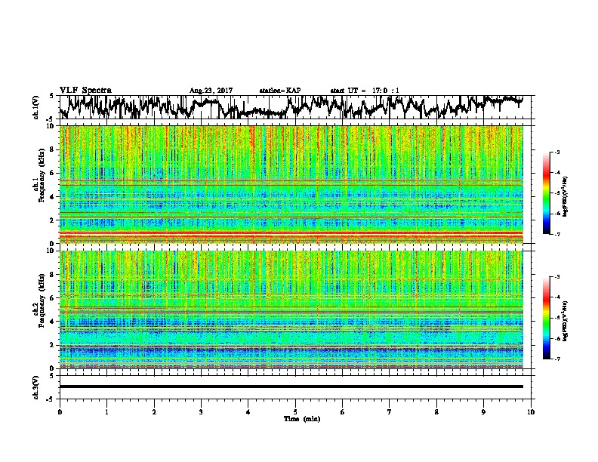Click the "-3" label on upper colorbar
The height and width of the screenshot is (462, 598).
(556, 152)
